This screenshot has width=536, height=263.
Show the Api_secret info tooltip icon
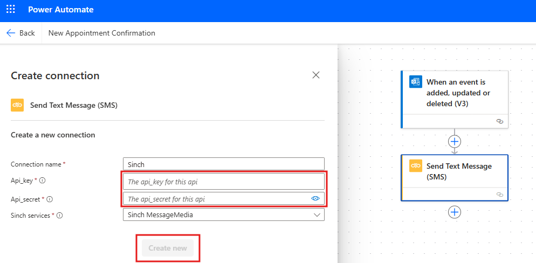pos(50,199)
